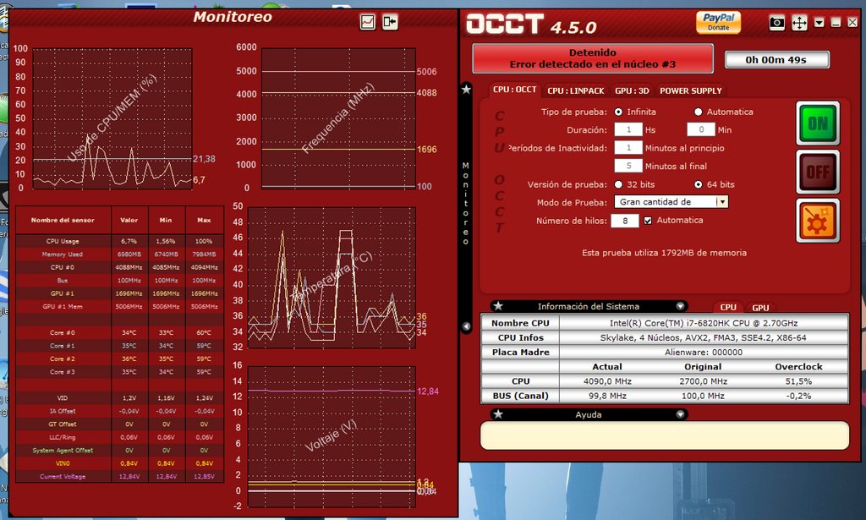Switch to the CPU:LINPACK tab

(575, 90)
